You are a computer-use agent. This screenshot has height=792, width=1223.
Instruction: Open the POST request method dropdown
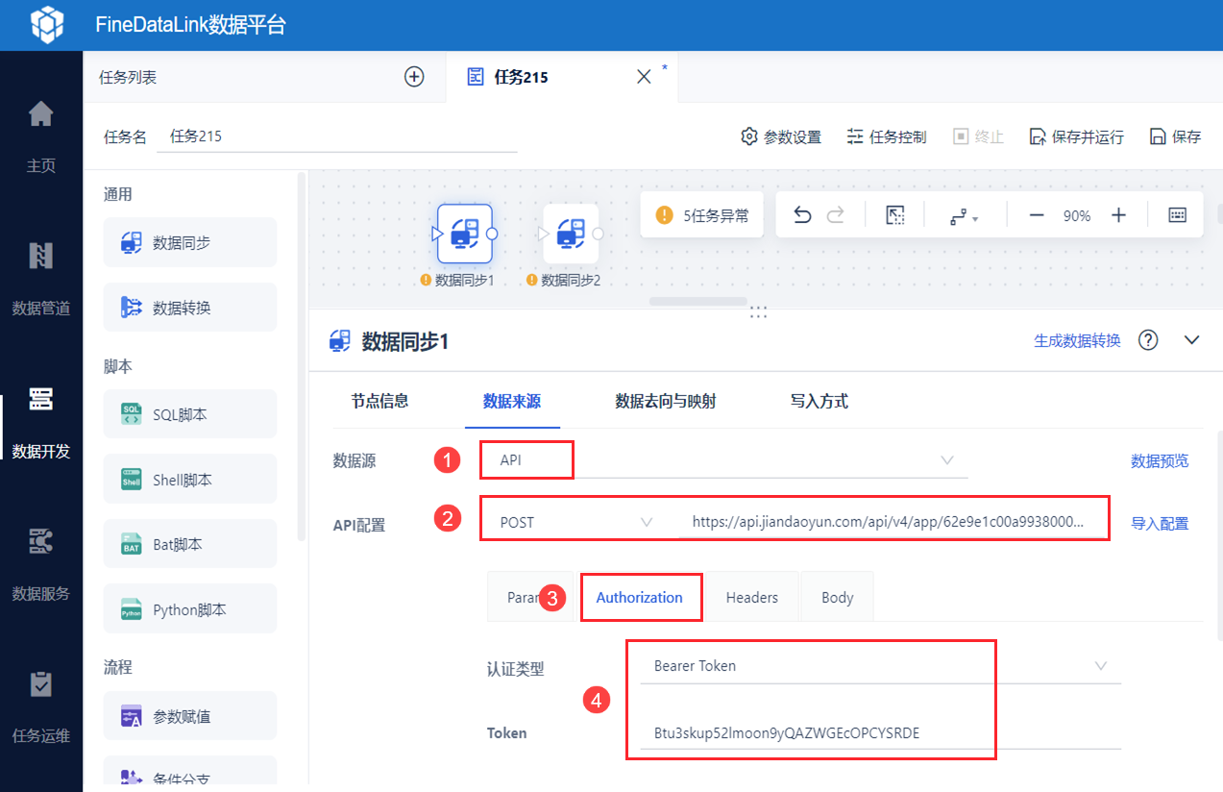[575, 522]
